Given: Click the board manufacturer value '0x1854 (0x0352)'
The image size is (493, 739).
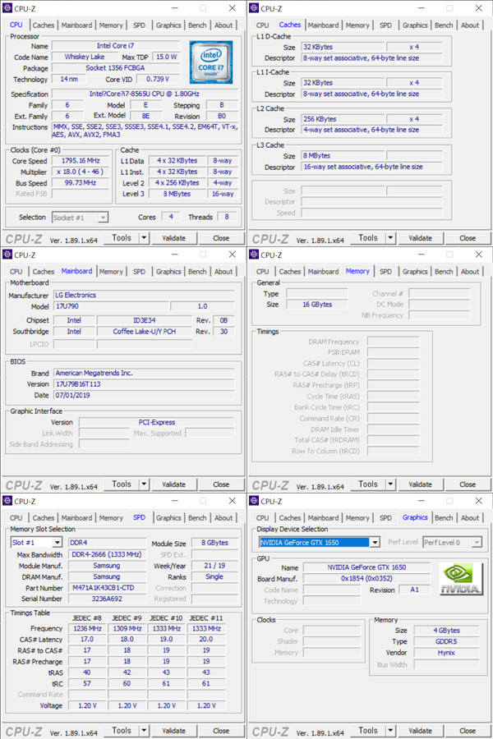Looking at the screenshot, I should tap(366, 578).
